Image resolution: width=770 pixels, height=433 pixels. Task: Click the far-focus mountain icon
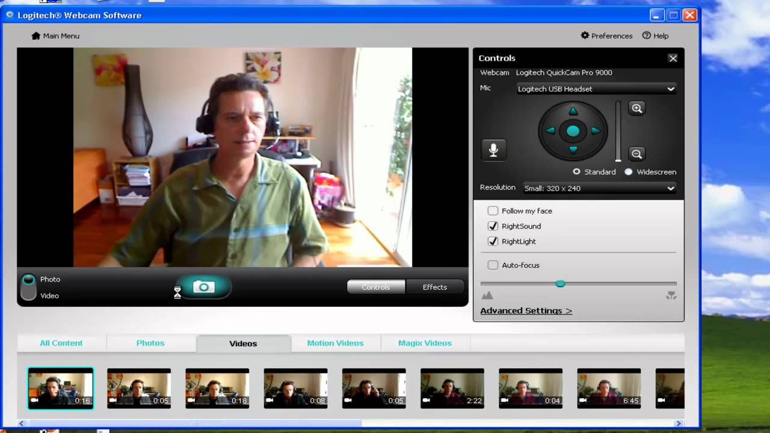(487, 295)
